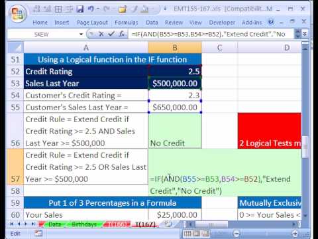The width and height of the screenshot is (318, 239).
Task: Select column A header
Action: 86,48
